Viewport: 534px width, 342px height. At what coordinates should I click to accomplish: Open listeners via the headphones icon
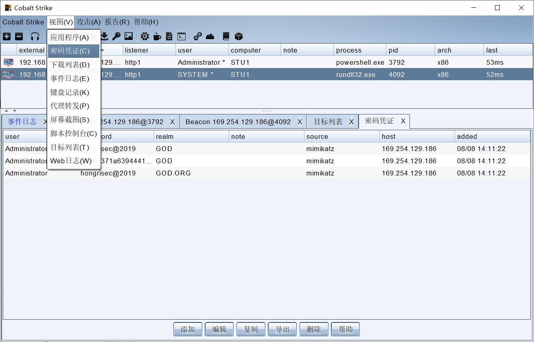coord(35,37)
